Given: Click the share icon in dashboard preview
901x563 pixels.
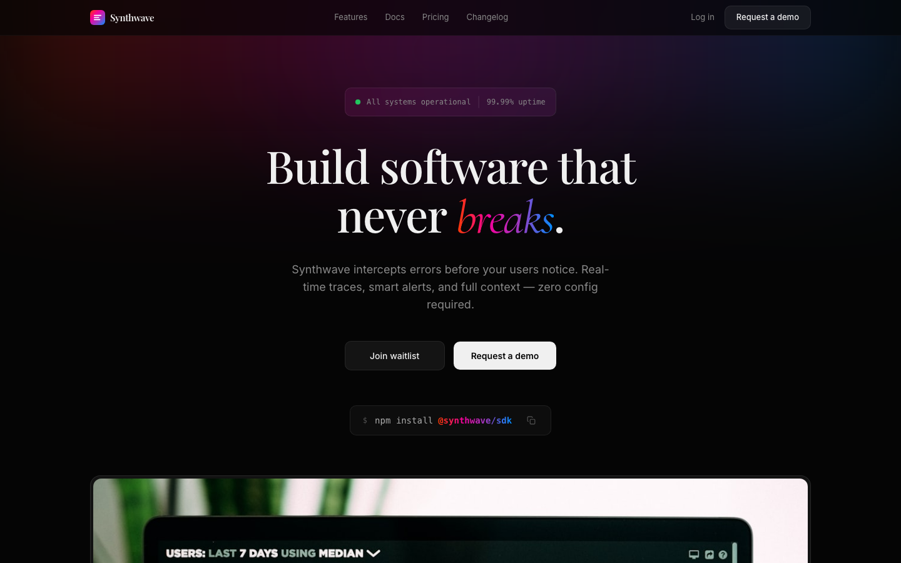Looking at the screenshot, I should point(709,555).
